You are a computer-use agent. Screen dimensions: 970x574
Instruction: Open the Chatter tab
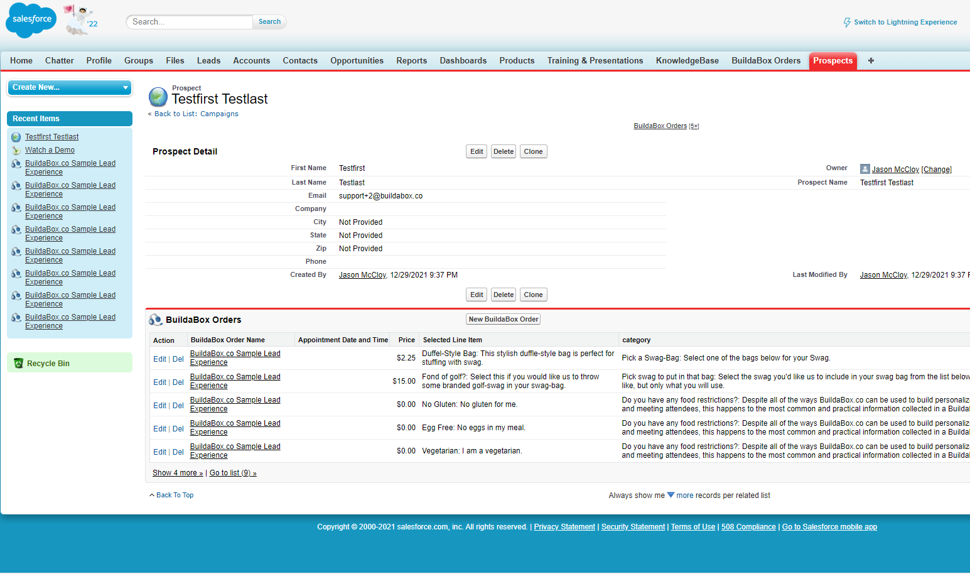[x=60, y=61]
